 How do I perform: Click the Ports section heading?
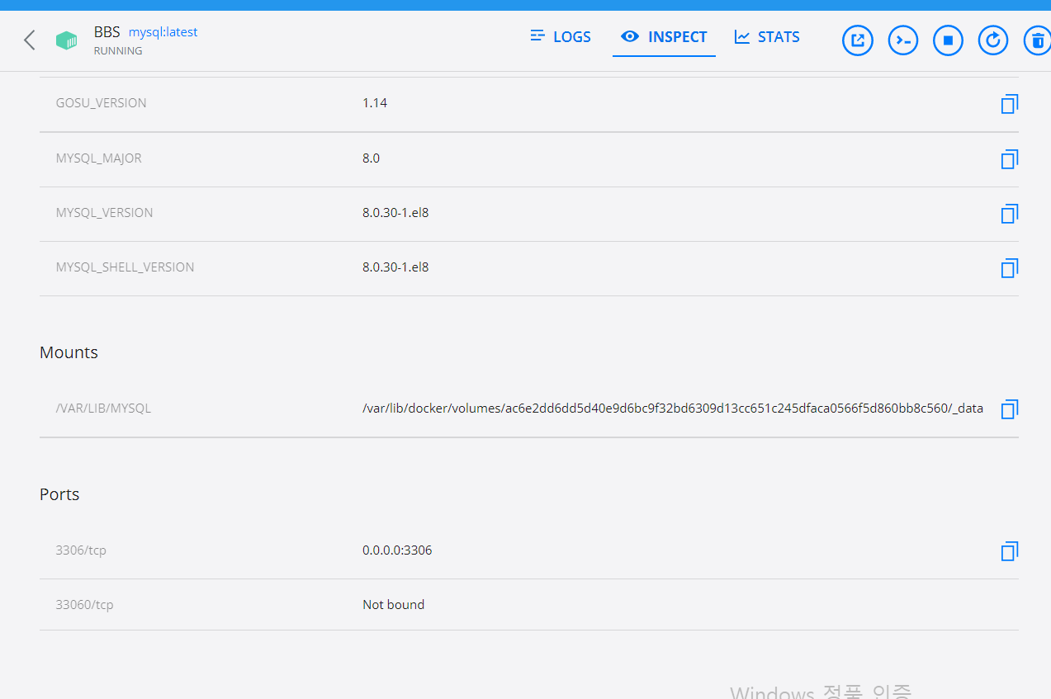[x=59, y=494]
